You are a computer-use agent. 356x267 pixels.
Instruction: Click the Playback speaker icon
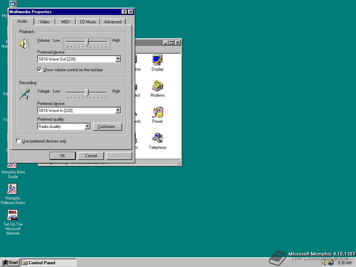click(x=25, y=43)
